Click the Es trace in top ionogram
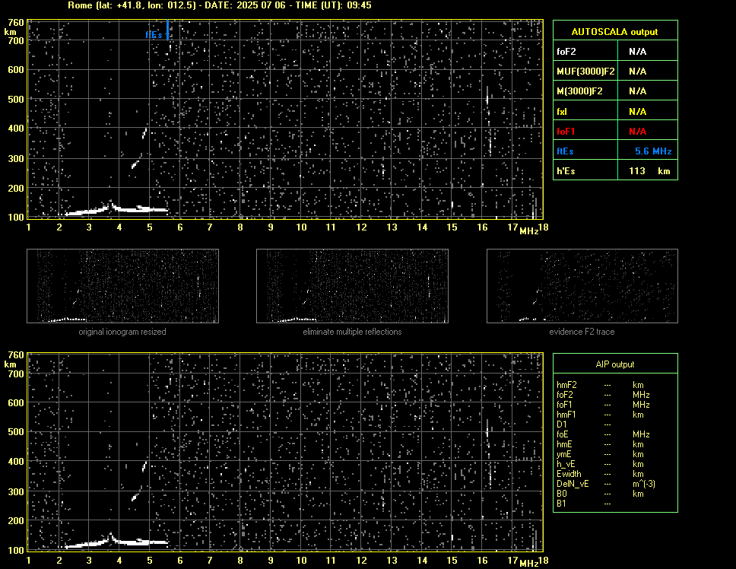736x569 pixels. click(x=116, y=209)
